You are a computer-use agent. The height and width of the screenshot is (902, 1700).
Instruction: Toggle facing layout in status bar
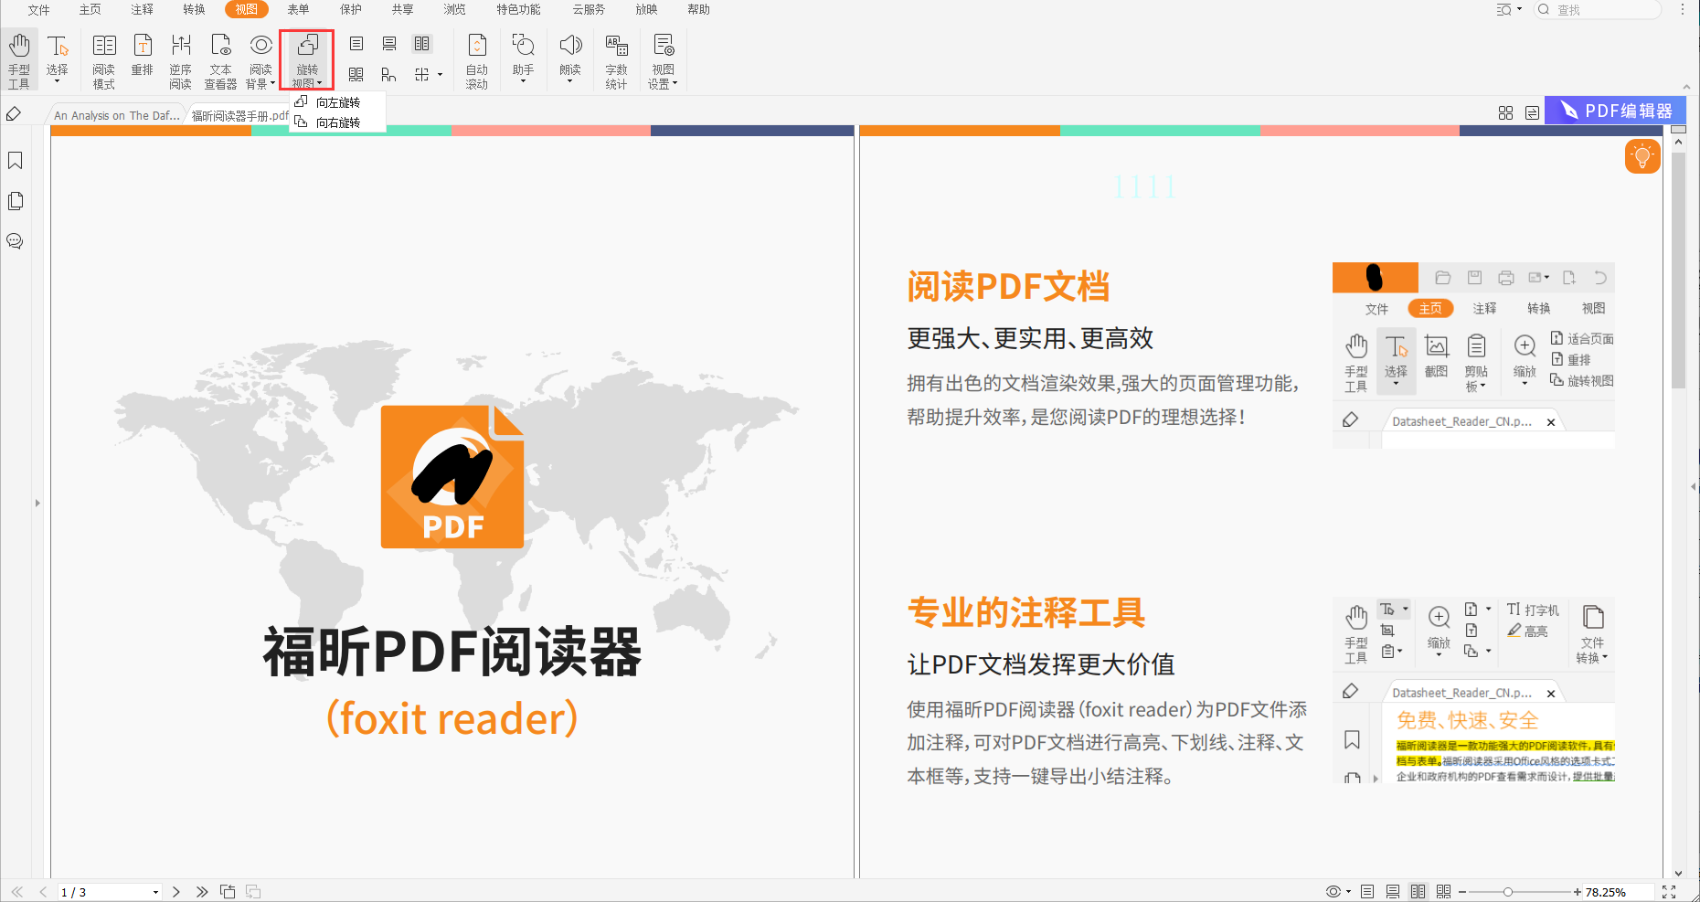click(x=1418, y=892)
